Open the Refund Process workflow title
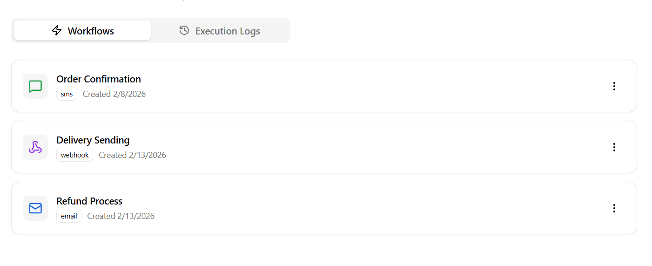Image resolution: width=652 pixels, height=266 pixels. click(x=89, y=201)
